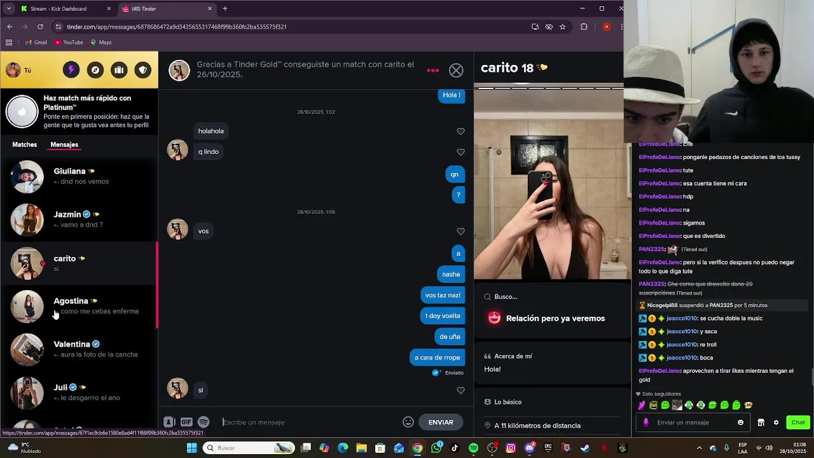The width and height of the screenshot is (814, 458).
Task: Open the three-dot menu in chat header
Action: tap(433, 71)
